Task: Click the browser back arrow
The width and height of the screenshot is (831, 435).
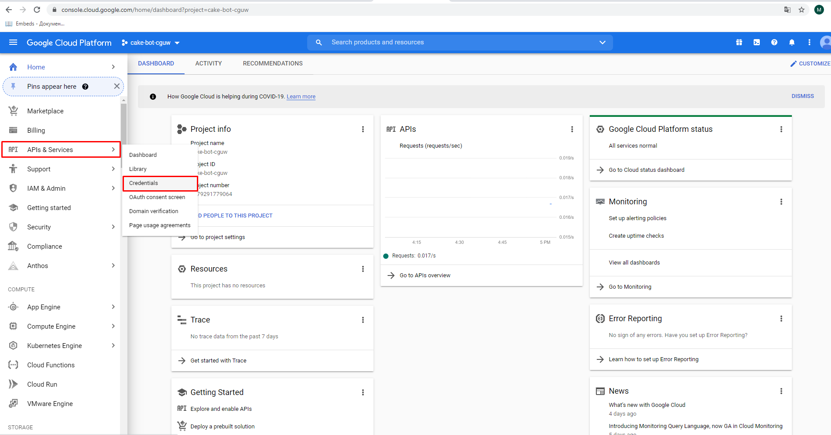Action: [x=9, y=10]
